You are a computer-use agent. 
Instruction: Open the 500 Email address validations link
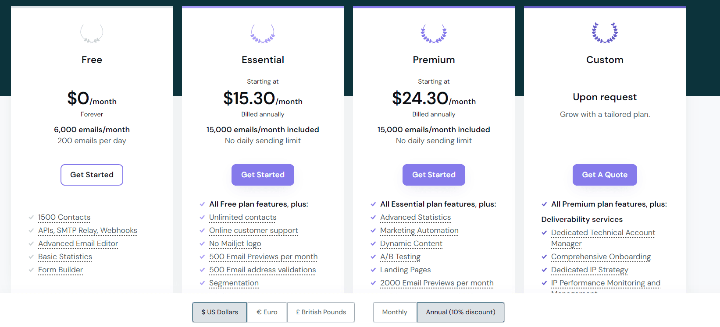263,270
